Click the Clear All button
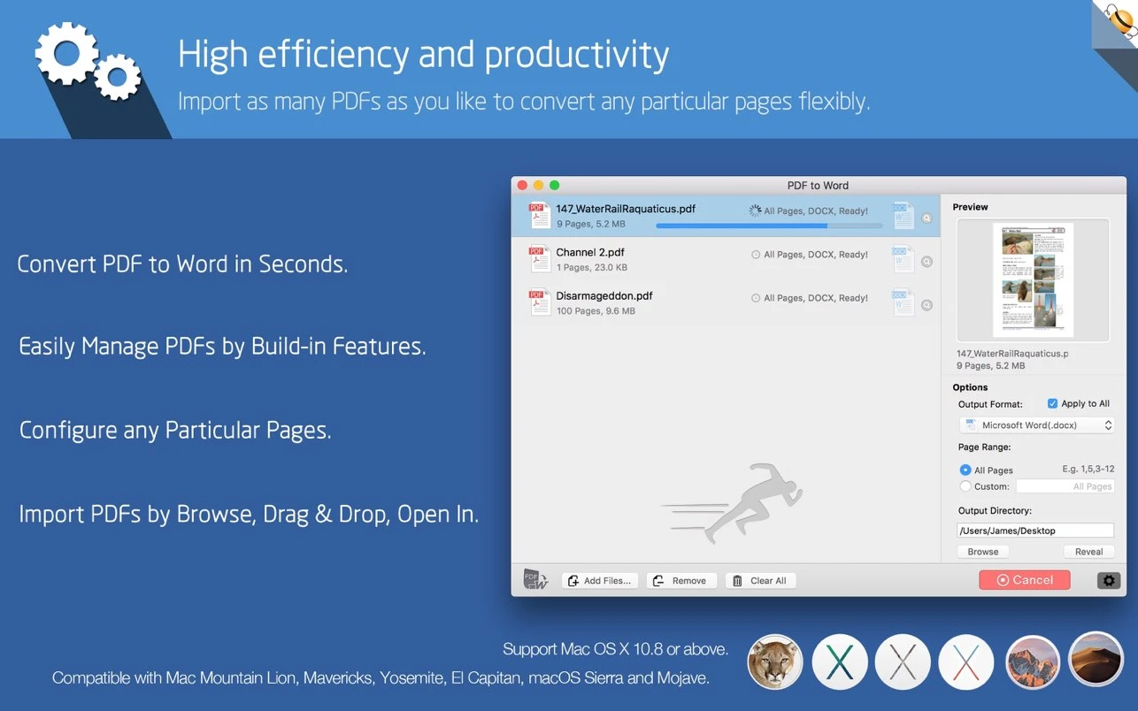The width and height of the screenshot is (1138, 711). point(760,581)
